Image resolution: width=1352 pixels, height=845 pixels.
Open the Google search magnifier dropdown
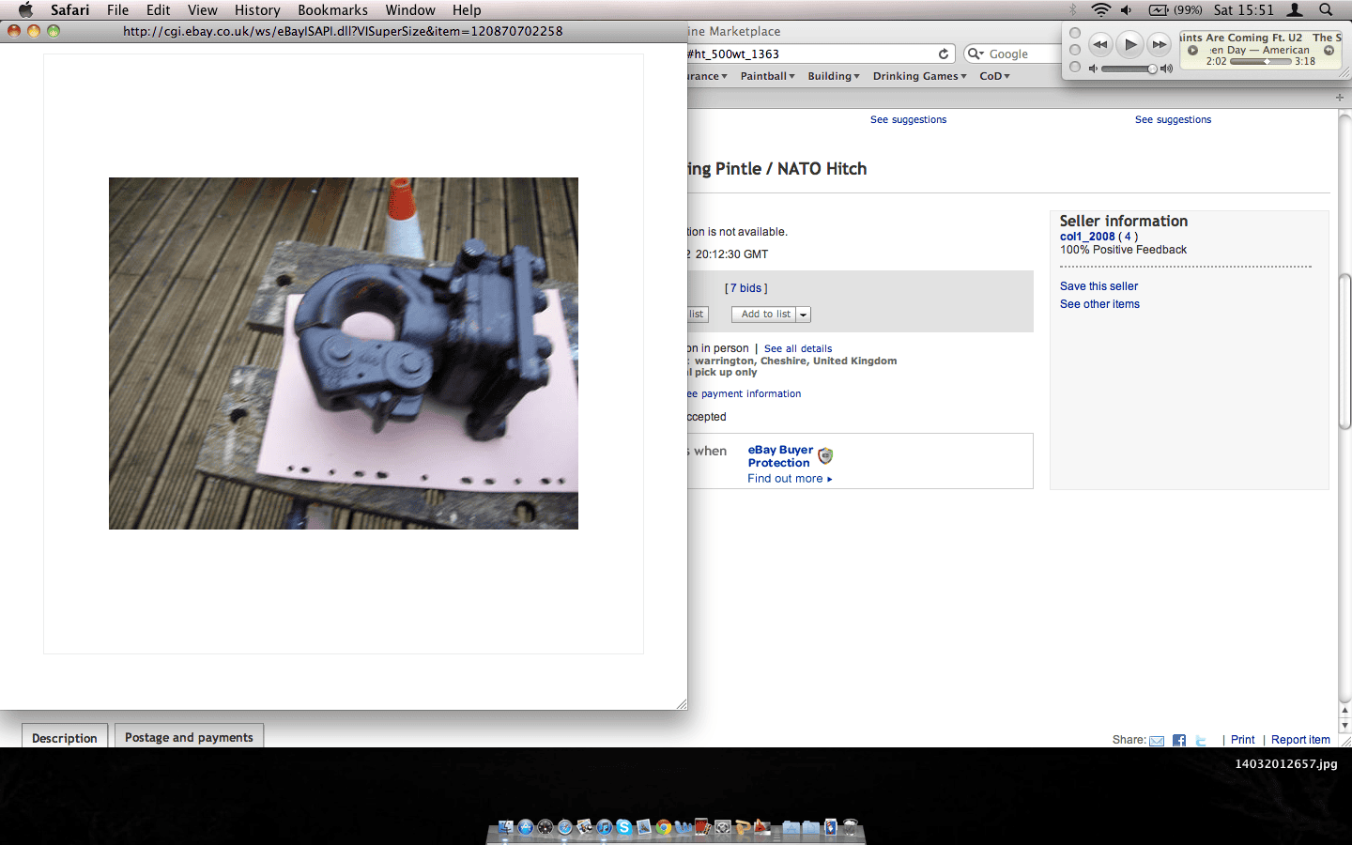[976, 54]
